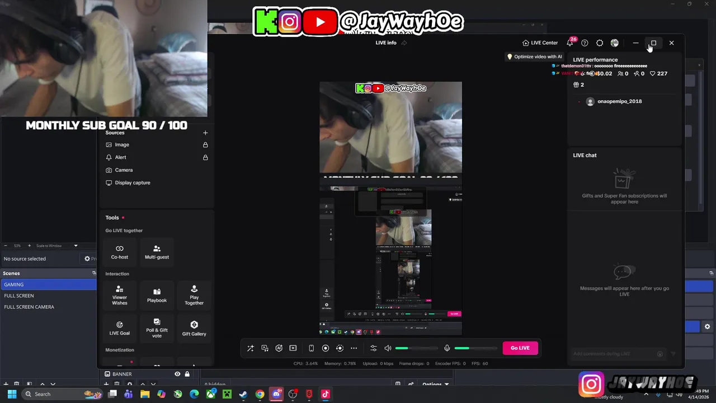
Task: Toggle BANNER source lock in OBS
Action: (x=187, y=374)
